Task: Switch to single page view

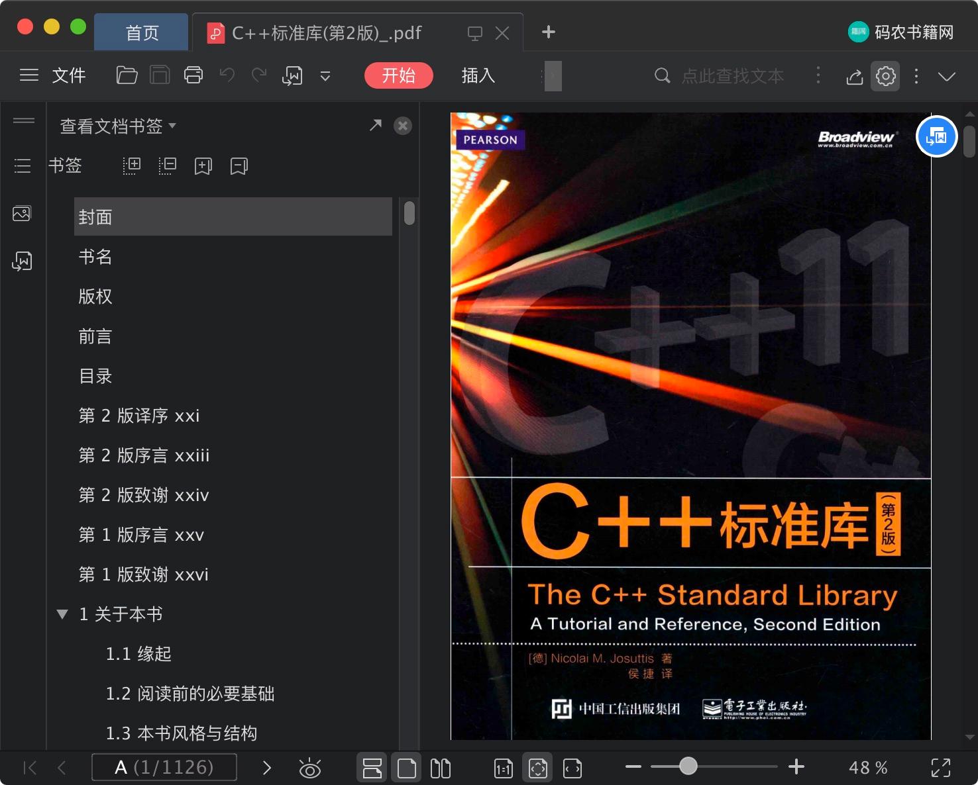Action: click(407, 768)
